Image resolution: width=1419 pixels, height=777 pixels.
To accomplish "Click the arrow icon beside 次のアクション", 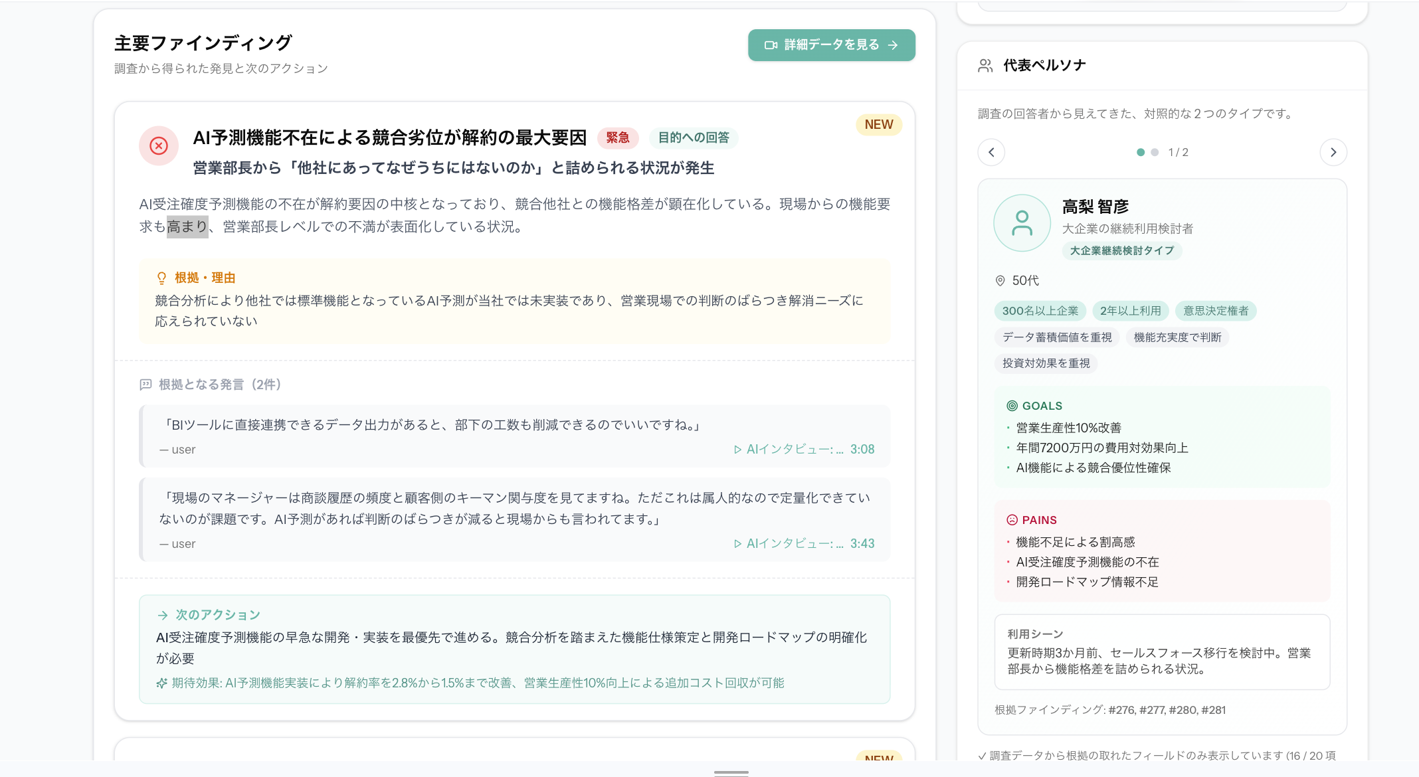I will pyautogui.click(x=163, y=616).
